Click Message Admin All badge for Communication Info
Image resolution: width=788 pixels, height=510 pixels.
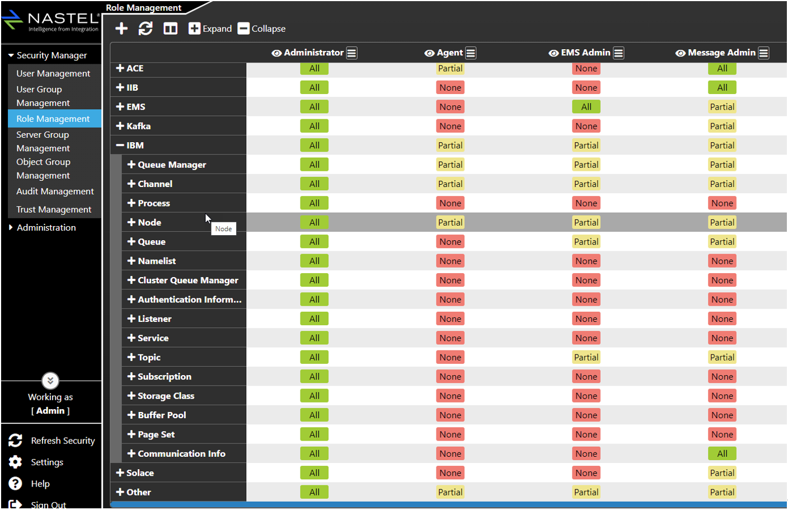tap(723, 453)
